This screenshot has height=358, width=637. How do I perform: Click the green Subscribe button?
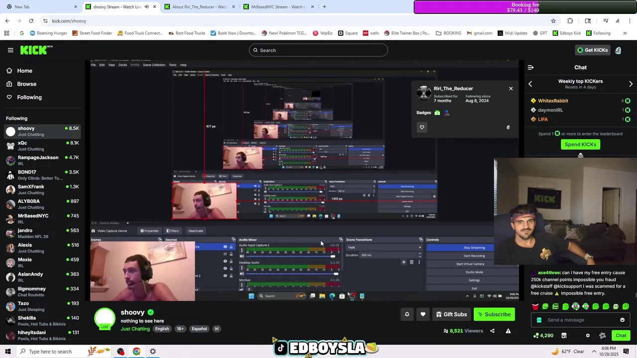[x=494, y=314]
